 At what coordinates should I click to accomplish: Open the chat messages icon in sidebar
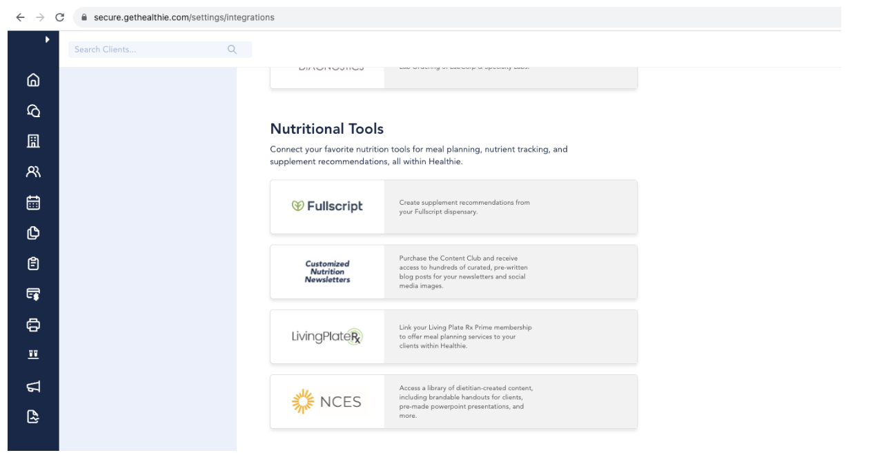[33, 110]
